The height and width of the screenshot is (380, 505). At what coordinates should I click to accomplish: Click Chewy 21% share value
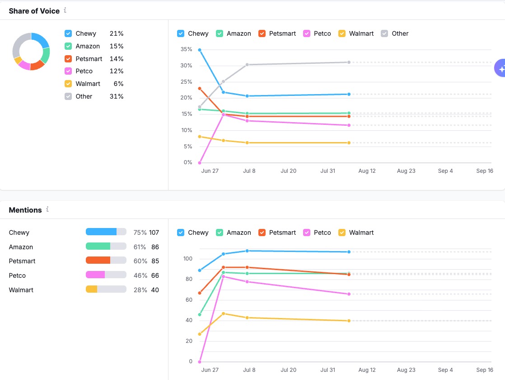point(117,33)
